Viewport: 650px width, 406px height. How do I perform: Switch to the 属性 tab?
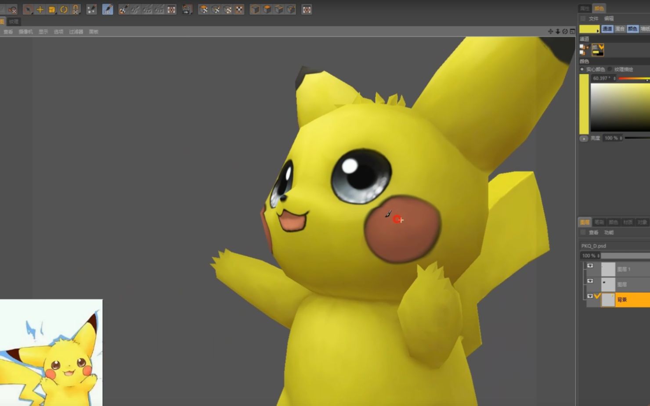coord(585,8)
